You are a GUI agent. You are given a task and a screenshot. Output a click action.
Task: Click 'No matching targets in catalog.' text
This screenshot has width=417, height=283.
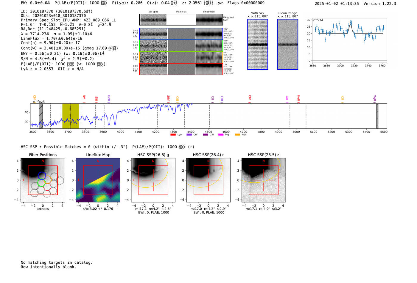[57, 263]
